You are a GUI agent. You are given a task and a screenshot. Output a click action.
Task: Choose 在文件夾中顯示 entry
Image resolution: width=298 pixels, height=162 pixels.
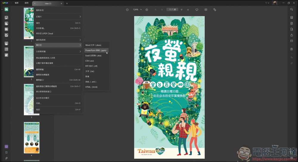tap(58, 98)
